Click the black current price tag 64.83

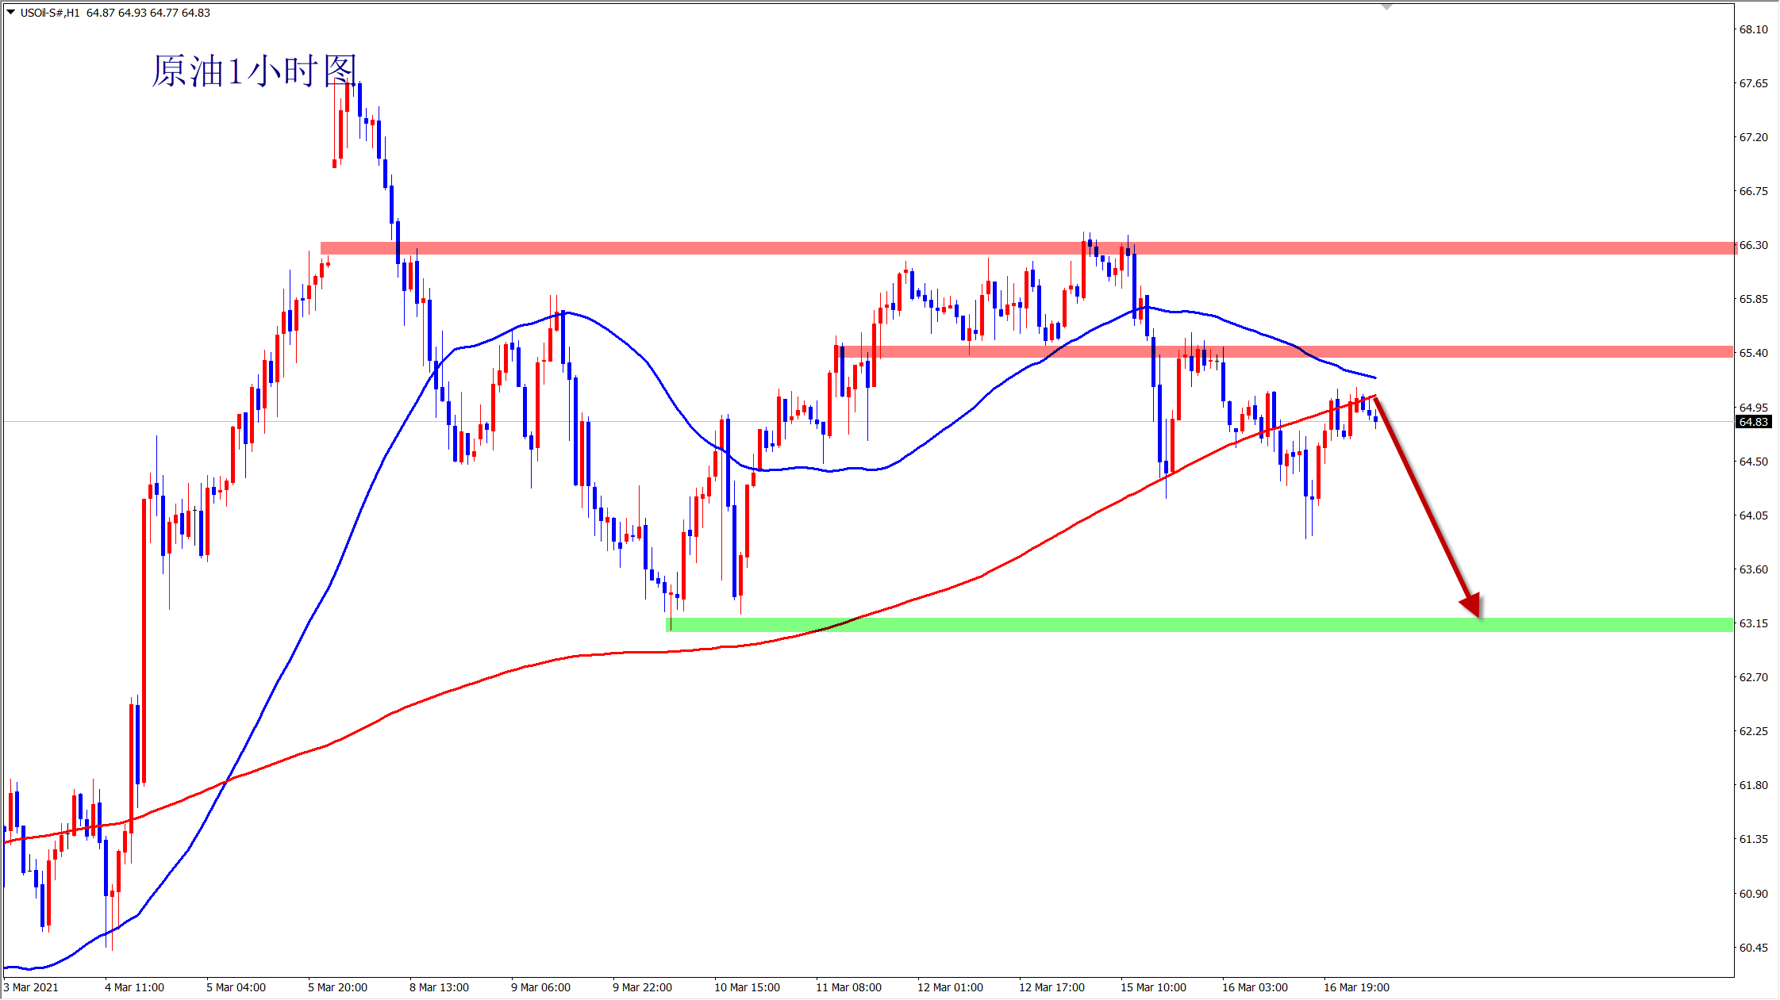pyautogui.click(x=1753, y=422)
